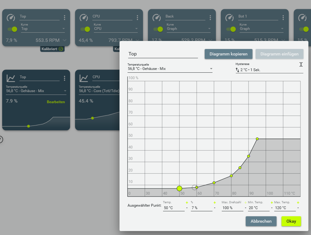Click the hysteresis up-down arrows icon
The width and height of the screenshot is (311, 235).
click(237, 70)
